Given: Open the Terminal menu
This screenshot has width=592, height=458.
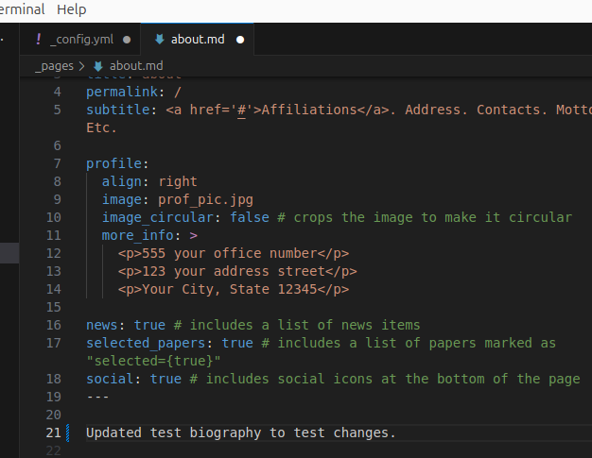Looking at the screenshot, I should coord(21,9).
